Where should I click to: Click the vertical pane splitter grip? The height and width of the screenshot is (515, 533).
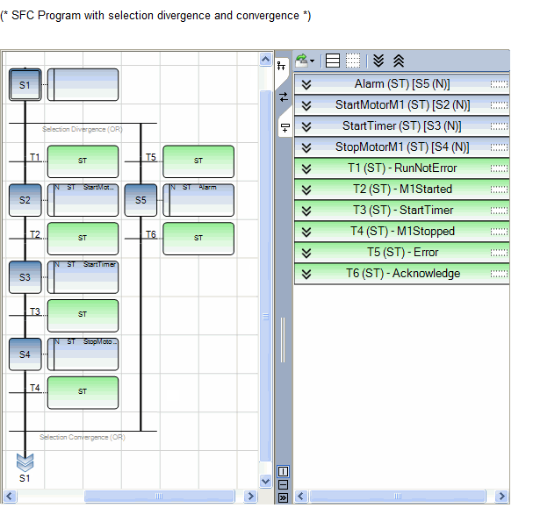pyautogui.click(x=283, y=340)
